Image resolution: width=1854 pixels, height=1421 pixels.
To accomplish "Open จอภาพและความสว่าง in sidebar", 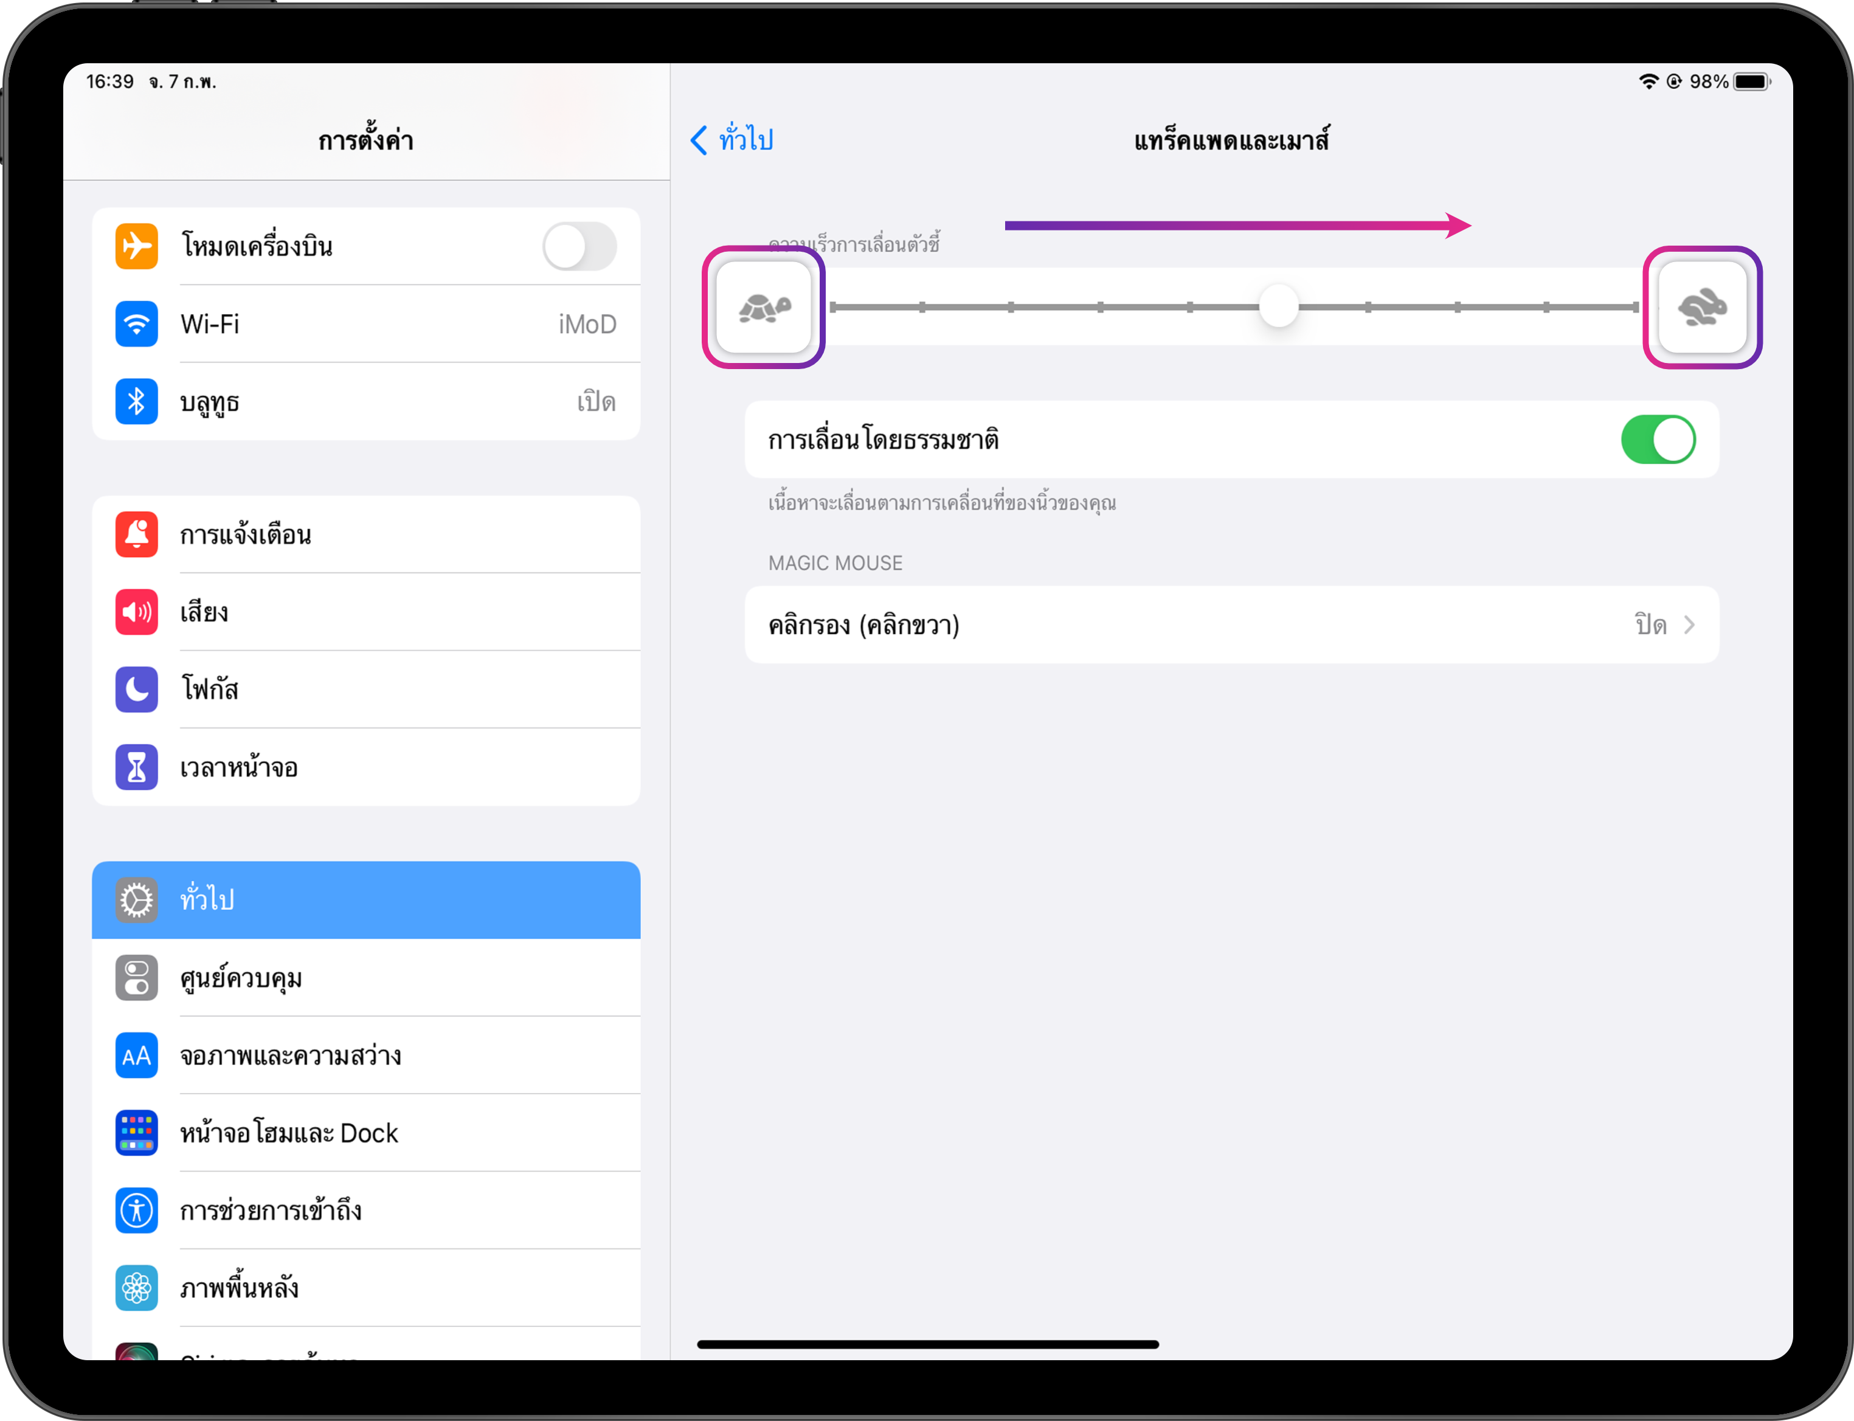I will pyautogui.click(x=366, y=1056).
